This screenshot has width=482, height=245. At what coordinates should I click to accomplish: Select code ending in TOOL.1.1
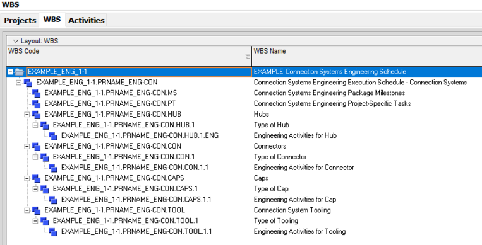[136, 232]
